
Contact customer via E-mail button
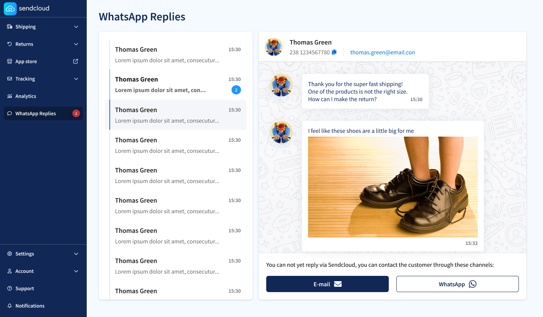pyautogui.click(x=327, y=284)
